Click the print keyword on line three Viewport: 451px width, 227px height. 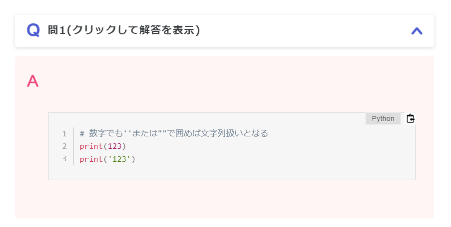coord(91,159)
